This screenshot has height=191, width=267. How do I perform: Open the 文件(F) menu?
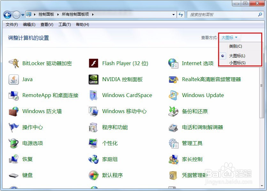coord(11,25)
